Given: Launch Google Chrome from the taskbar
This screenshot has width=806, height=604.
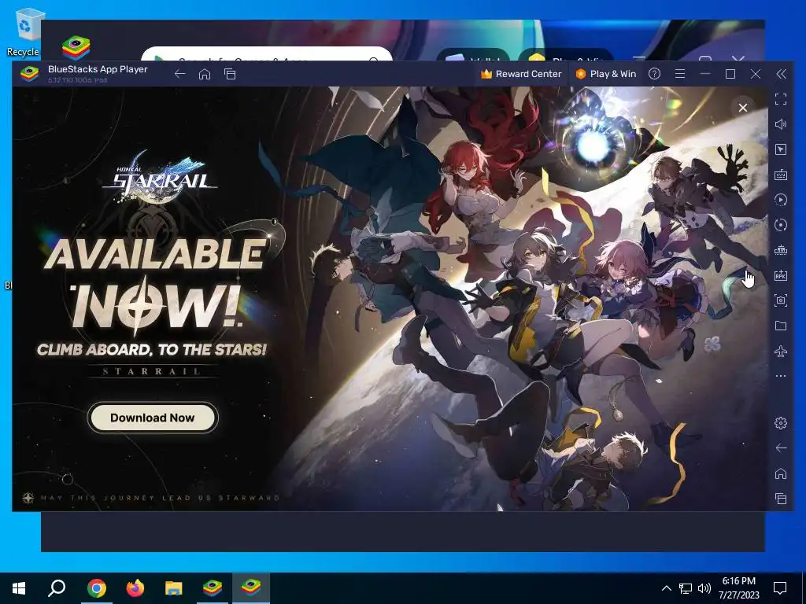Looking at the screenshot, I should click(97, 588).
